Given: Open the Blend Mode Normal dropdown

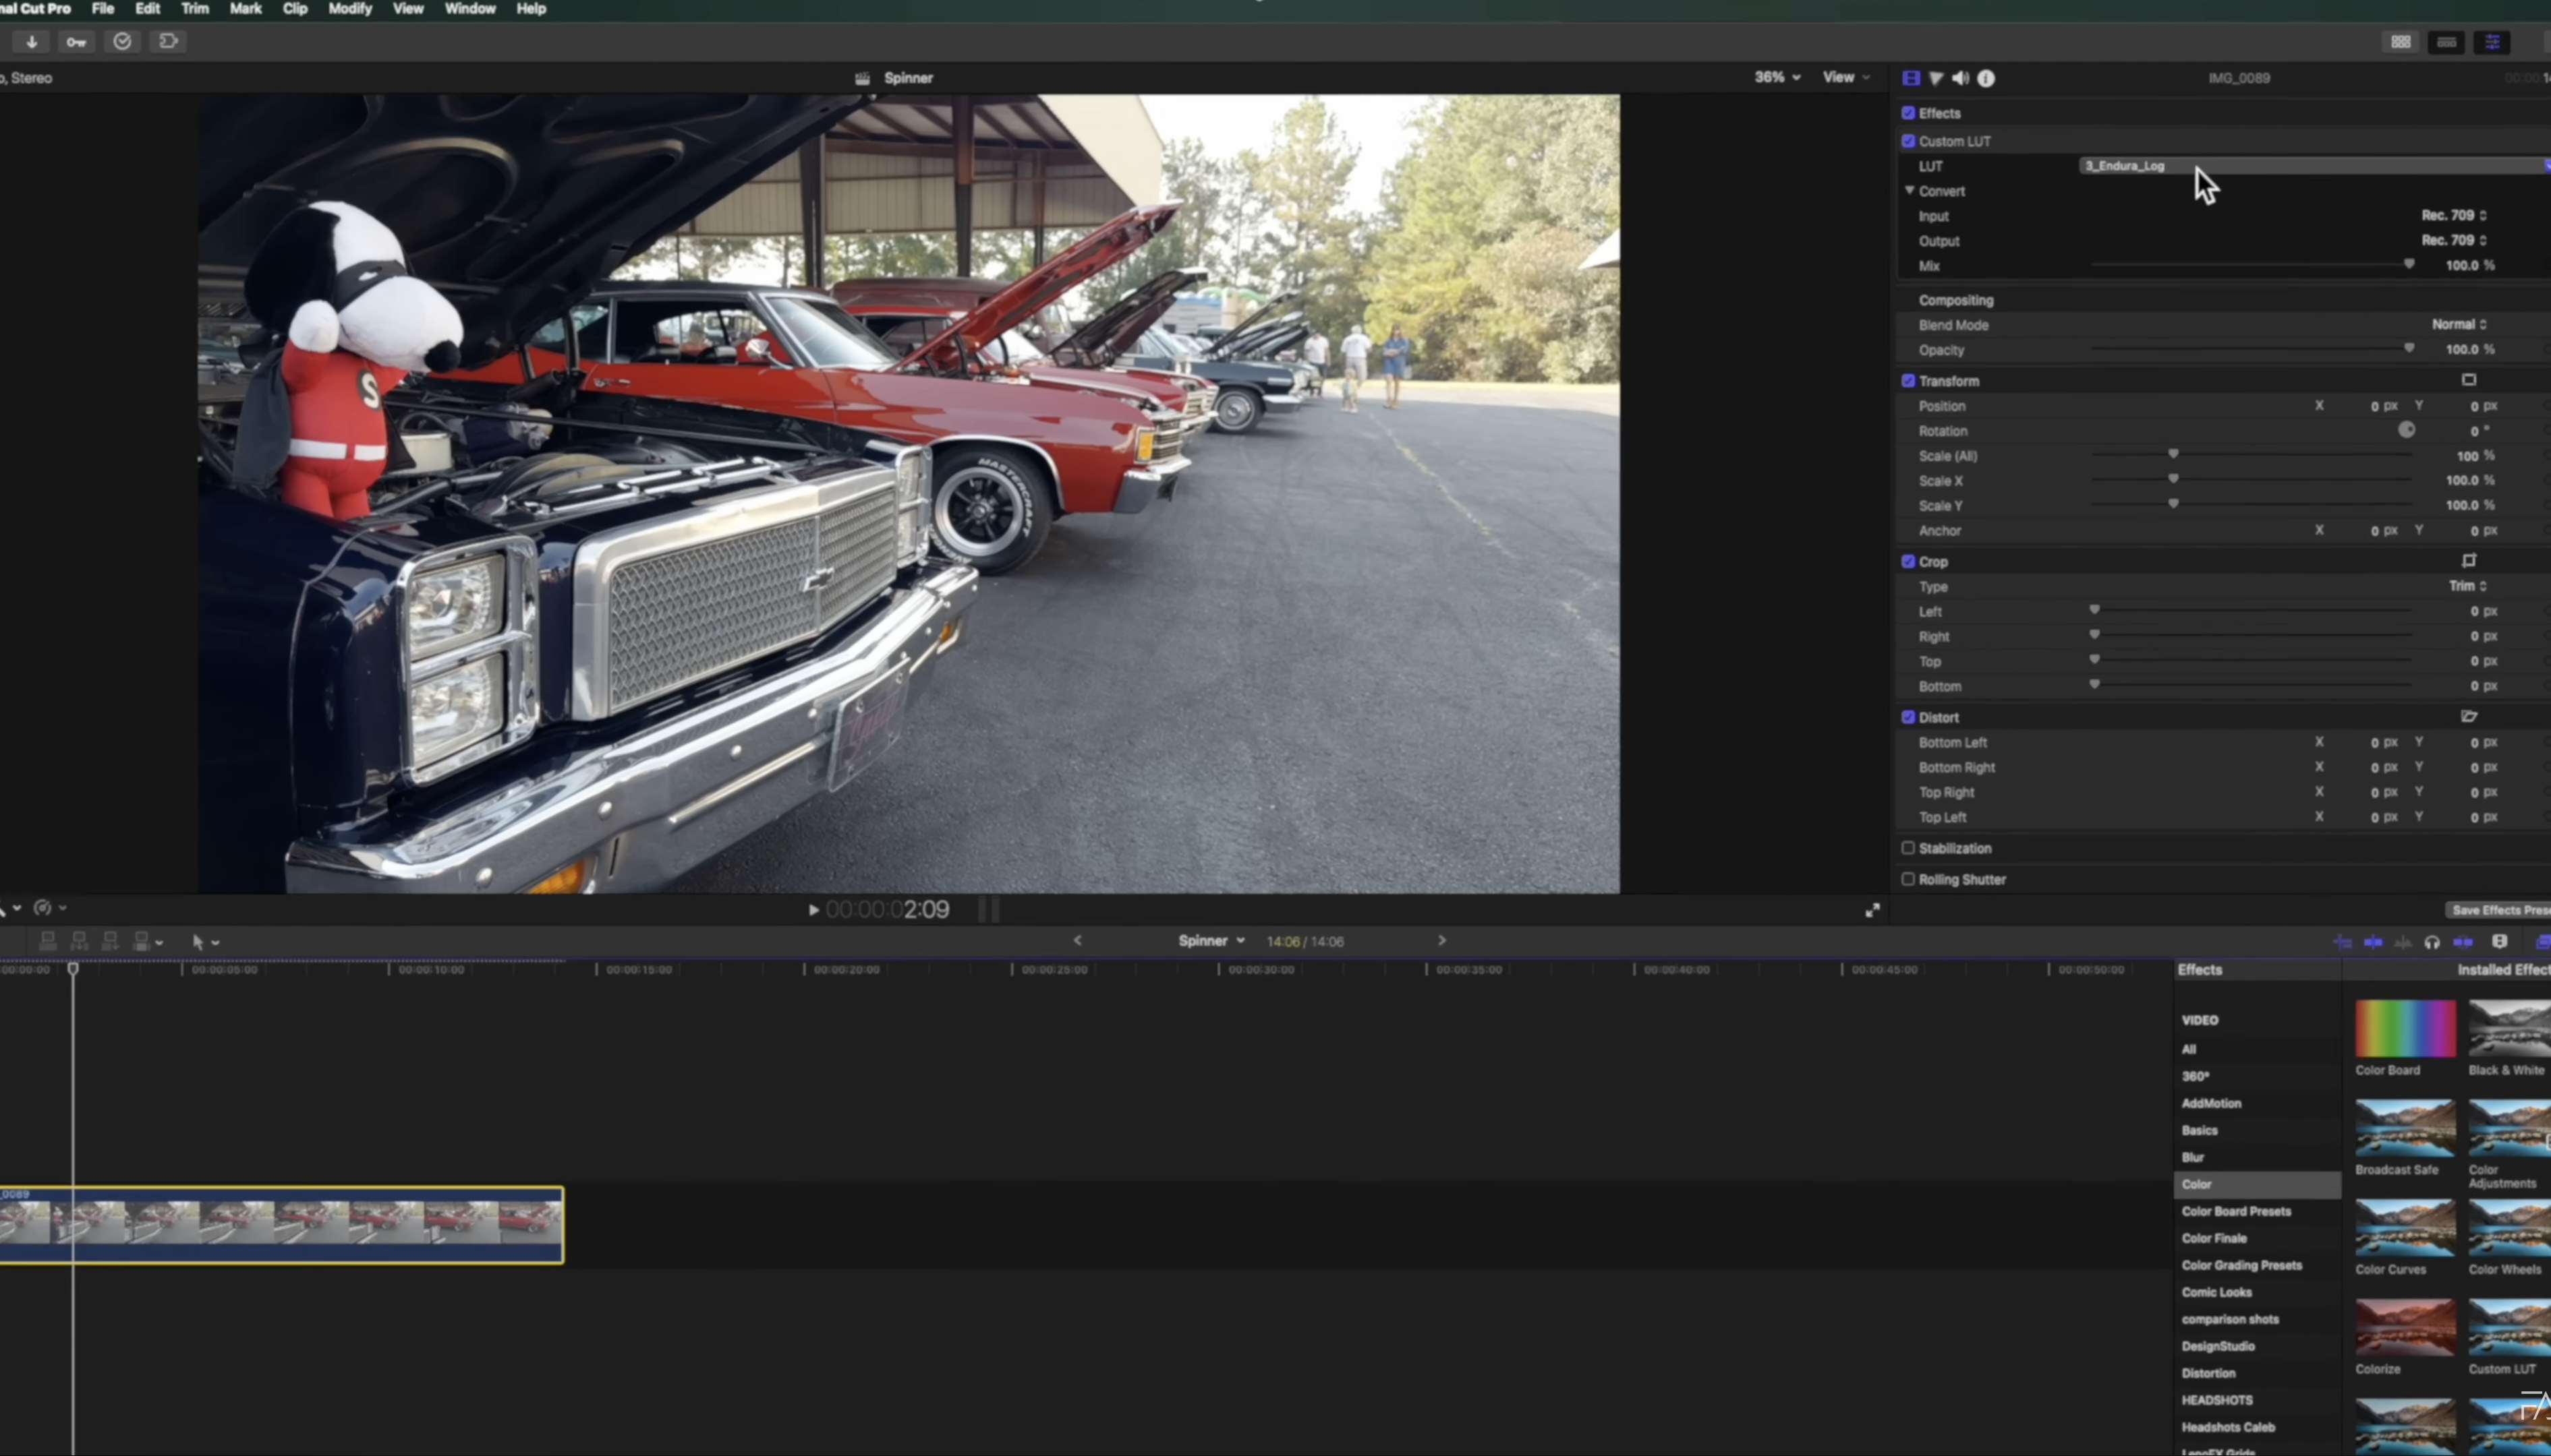Looking at the screenshot, I should (2459, 324).
